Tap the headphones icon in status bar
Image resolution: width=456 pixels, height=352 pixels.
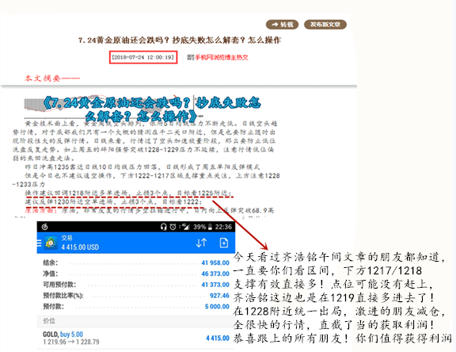163,227
